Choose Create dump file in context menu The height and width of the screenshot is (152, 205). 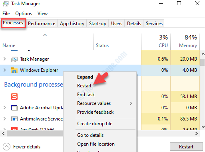[x=95, y=124]
